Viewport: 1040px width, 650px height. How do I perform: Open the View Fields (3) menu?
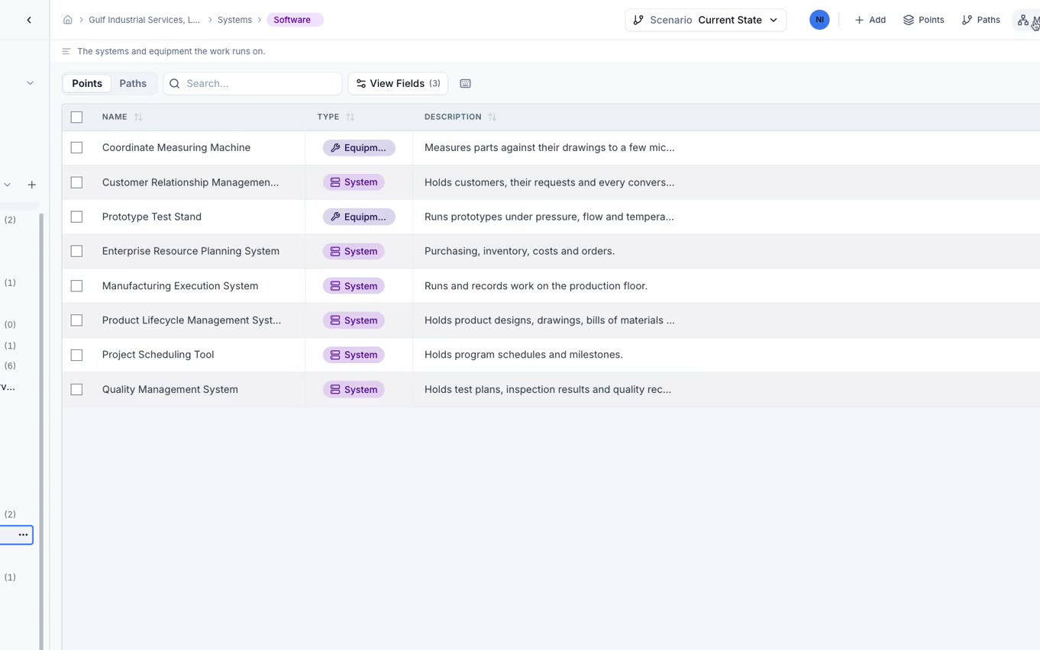[x=398, y=83]
